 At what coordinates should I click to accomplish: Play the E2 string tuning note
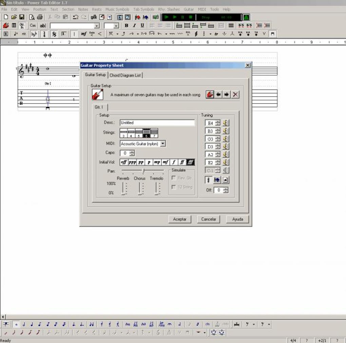(226, 163)
